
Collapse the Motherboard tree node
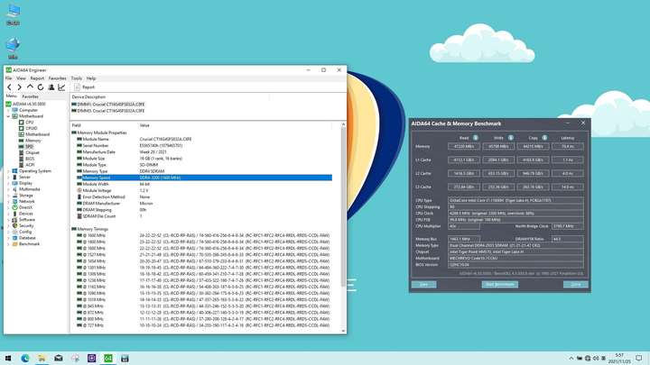pos(8,116)
